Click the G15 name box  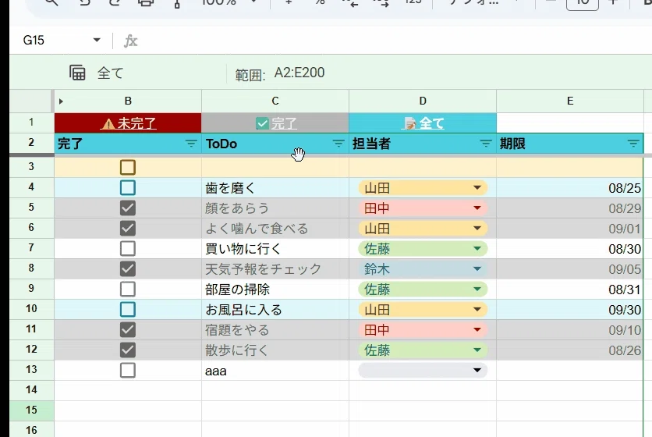34,41
